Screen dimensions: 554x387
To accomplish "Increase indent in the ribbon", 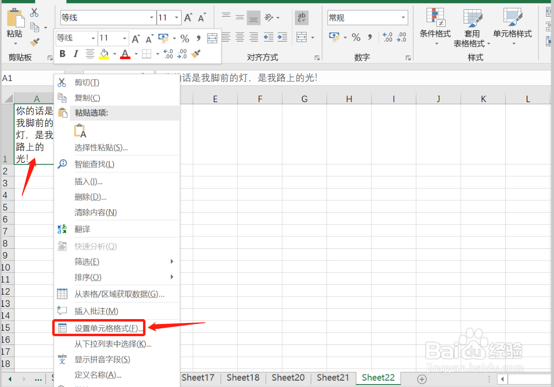I will [282, 37].
